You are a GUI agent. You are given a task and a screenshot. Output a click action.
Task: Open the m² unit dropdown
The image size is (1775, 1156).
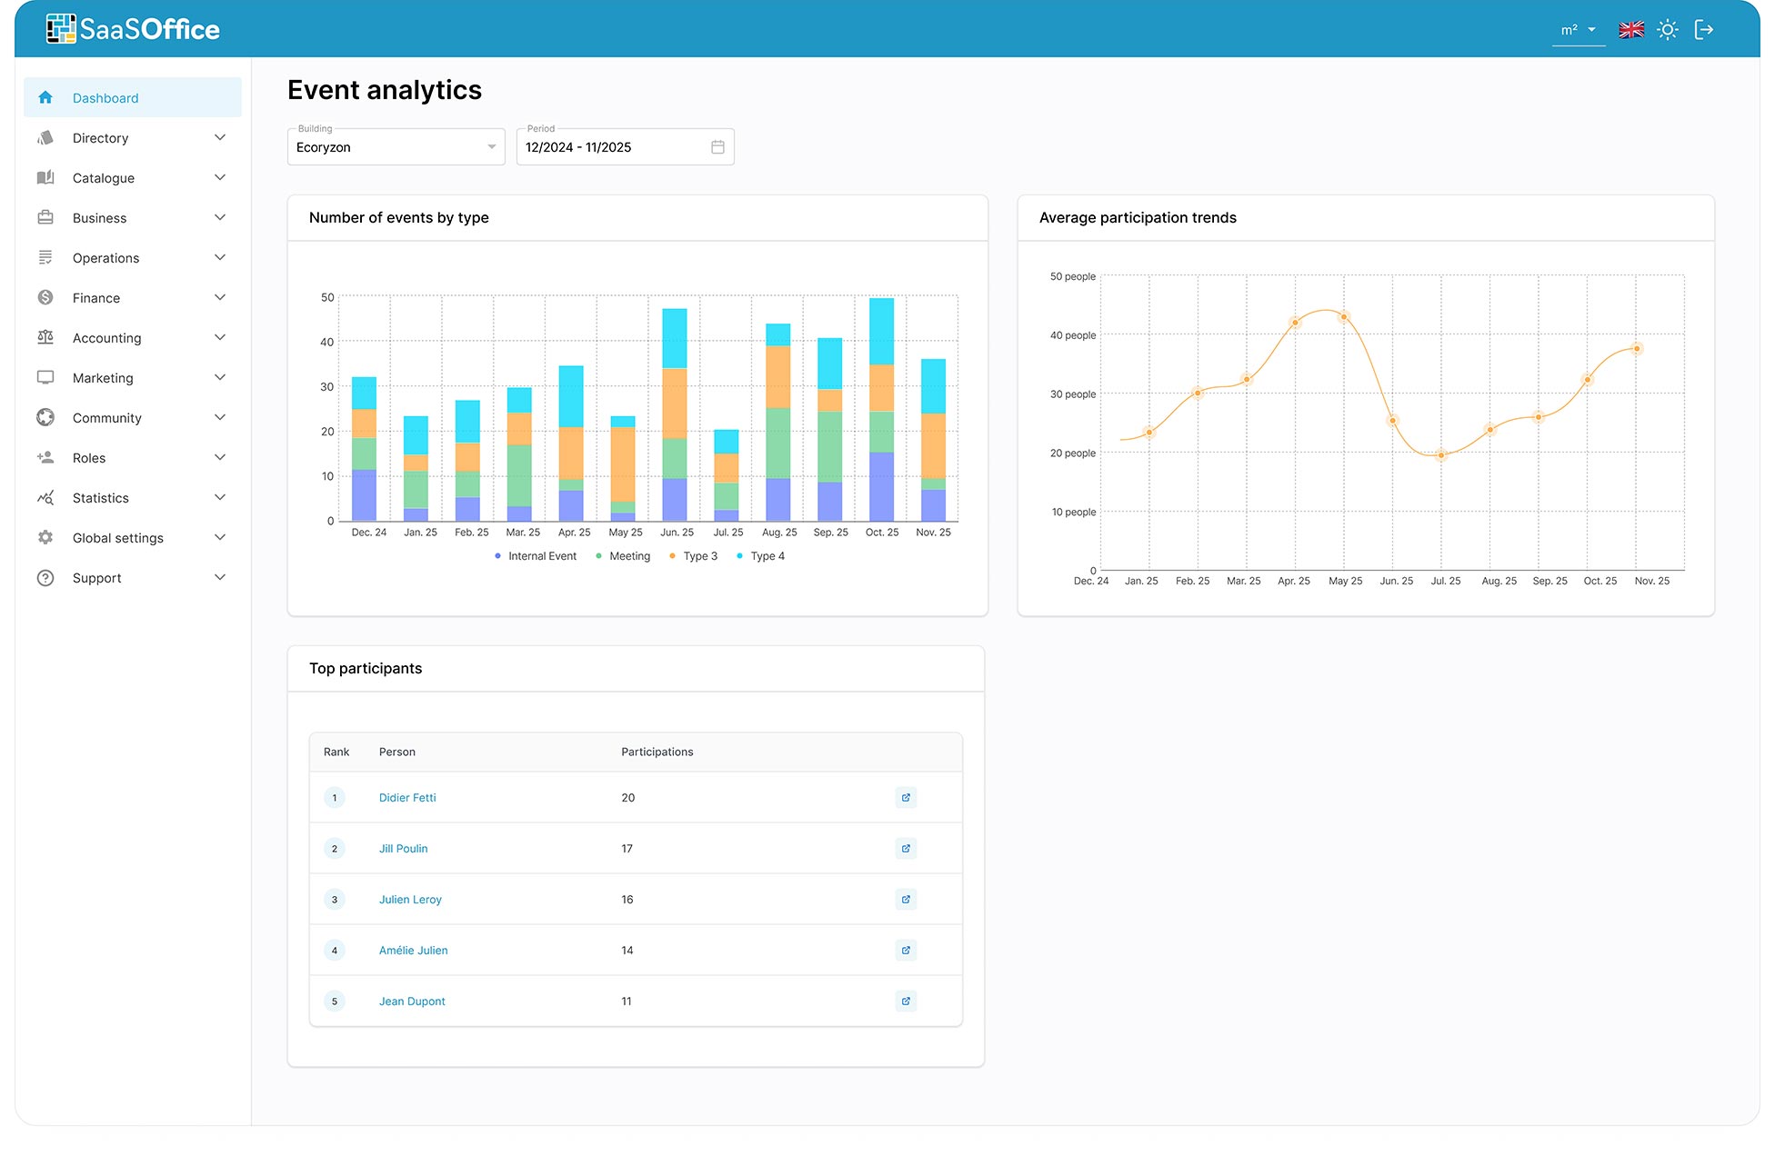coord(1579,29)
